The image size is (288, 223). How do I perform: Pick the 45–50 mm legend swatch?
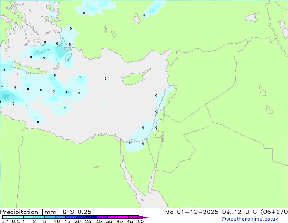[134, 217]
